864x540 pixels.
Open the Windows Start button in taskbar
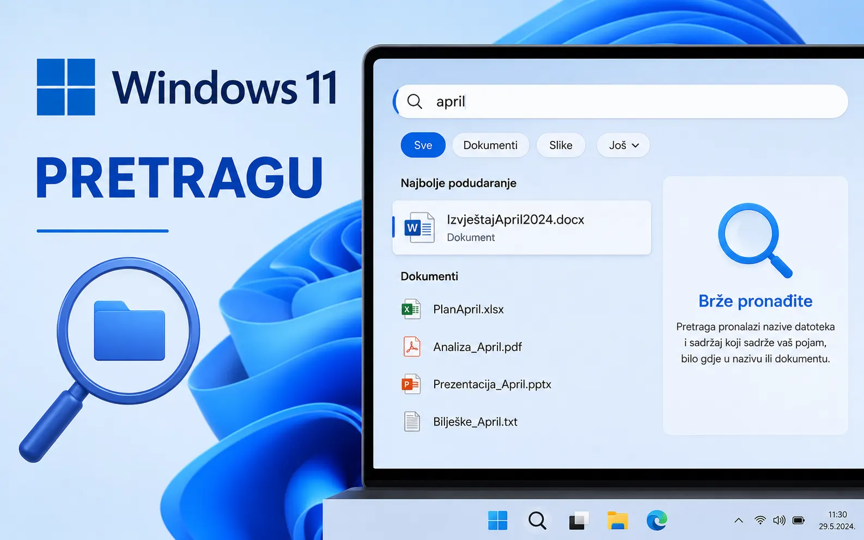[497, 520]
